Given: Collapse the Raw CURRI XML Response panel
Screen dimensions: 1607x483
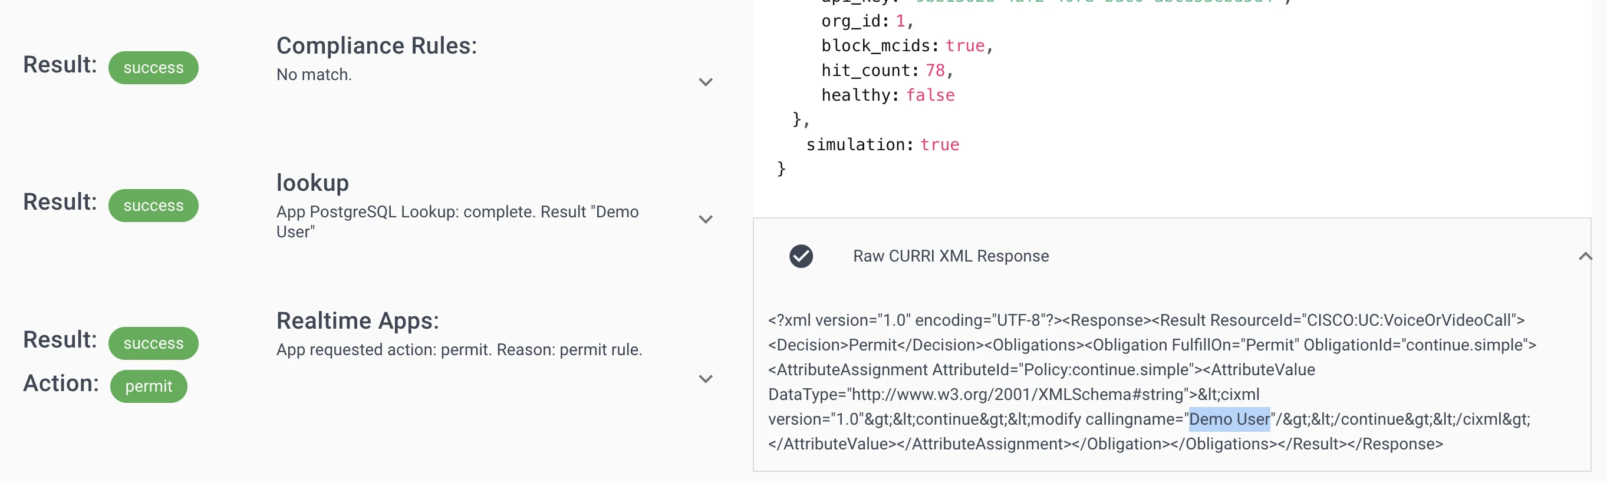Looking at the screenshot, I should pos(1585,256).
